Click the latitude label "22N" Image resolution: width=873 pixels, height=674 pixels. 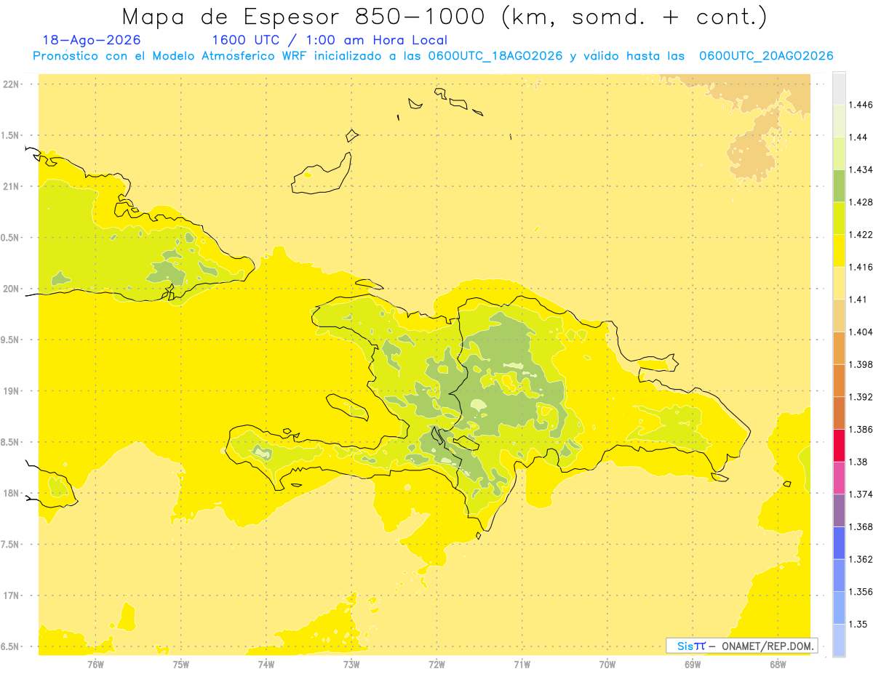point(12,84)
